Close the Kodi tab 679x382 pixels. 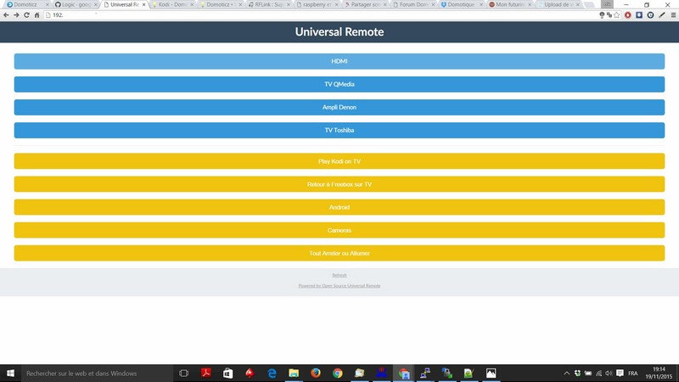[x=193, y=4]
